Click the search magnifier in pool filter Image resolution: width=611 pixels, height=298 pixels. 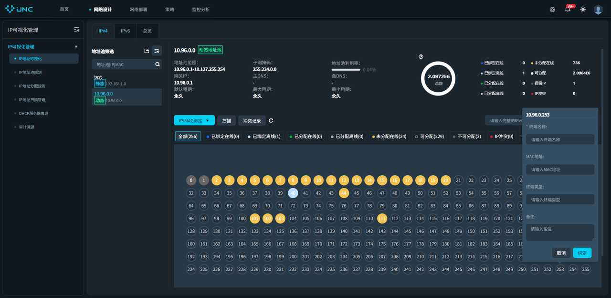pyautogui.click(x=158, y=64)
